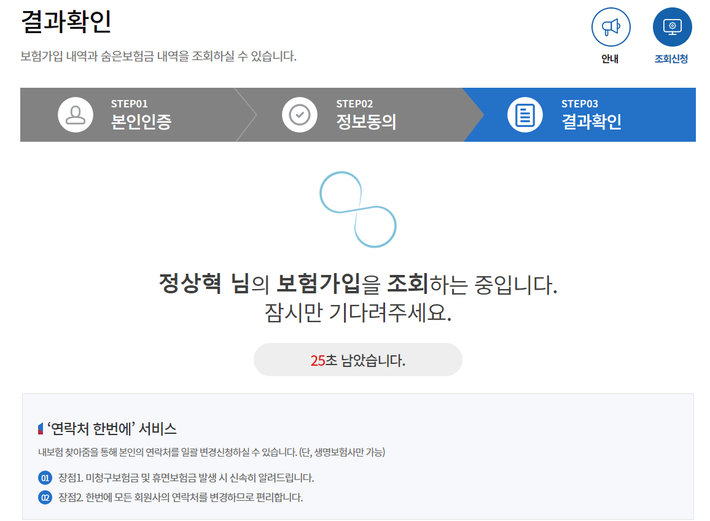
Task: Open the 조회신청 monitor icon
Action: pyautogui.click(x=672, y=27)
